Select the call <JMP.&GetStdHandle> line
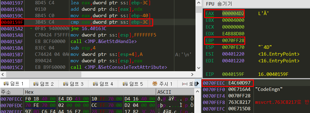Viewport: 310px width, 113px height. [104, 41]
